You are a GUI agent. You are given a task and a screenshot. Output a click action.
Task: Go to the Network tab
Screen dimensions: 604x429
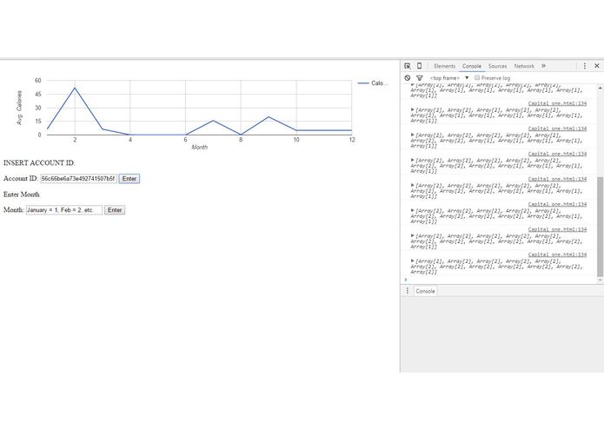coord(524,66)
